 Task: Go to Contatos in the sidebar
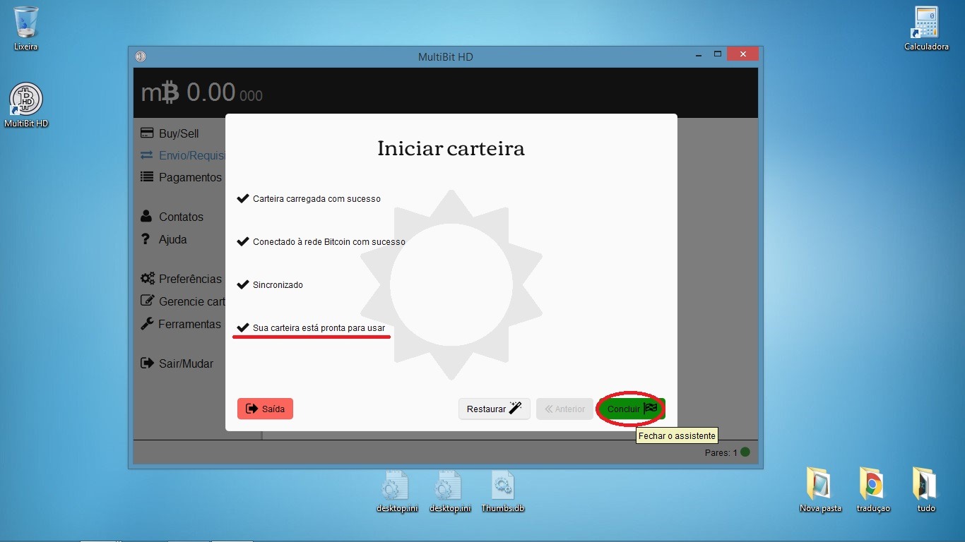[x=180, y=217]
